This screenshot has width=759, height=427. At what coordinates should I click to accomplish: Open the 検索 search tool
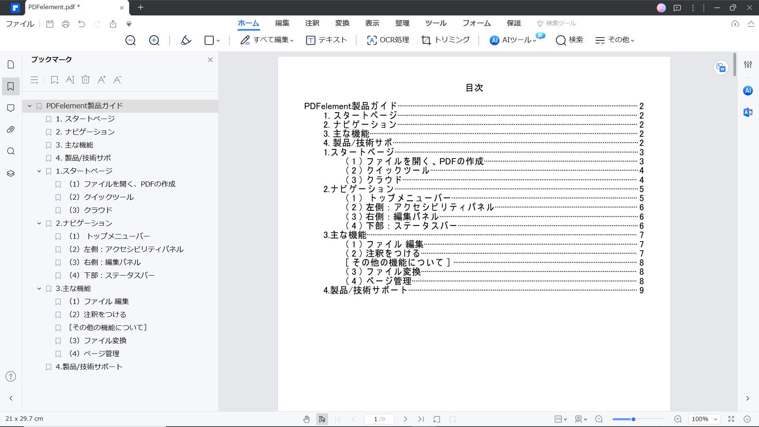coord(570,40)
